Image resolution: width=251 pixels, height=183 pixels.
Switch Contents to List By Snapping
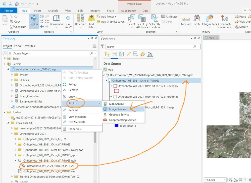pyautogui.click(x=136, y=54)
